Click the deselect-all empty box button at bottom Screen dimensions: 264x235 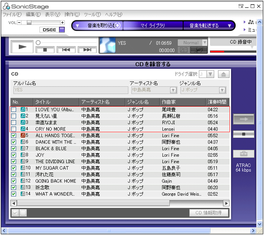pyautogui.click(x=23, y=213)
